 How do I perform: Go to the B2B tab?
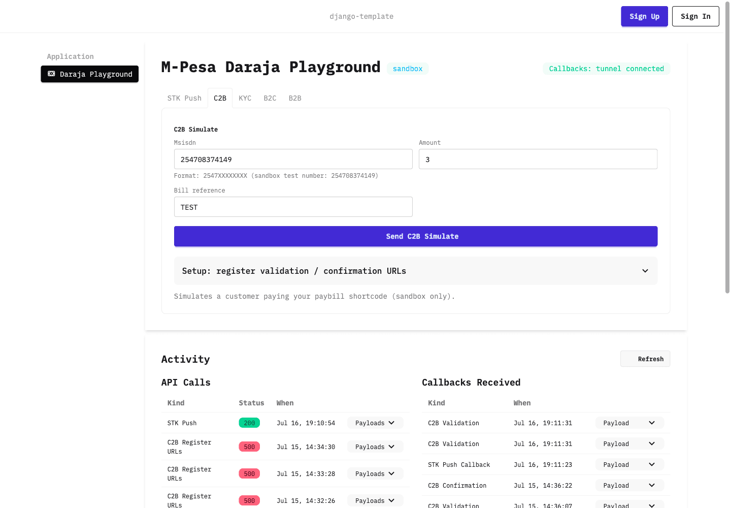point(295,98)
